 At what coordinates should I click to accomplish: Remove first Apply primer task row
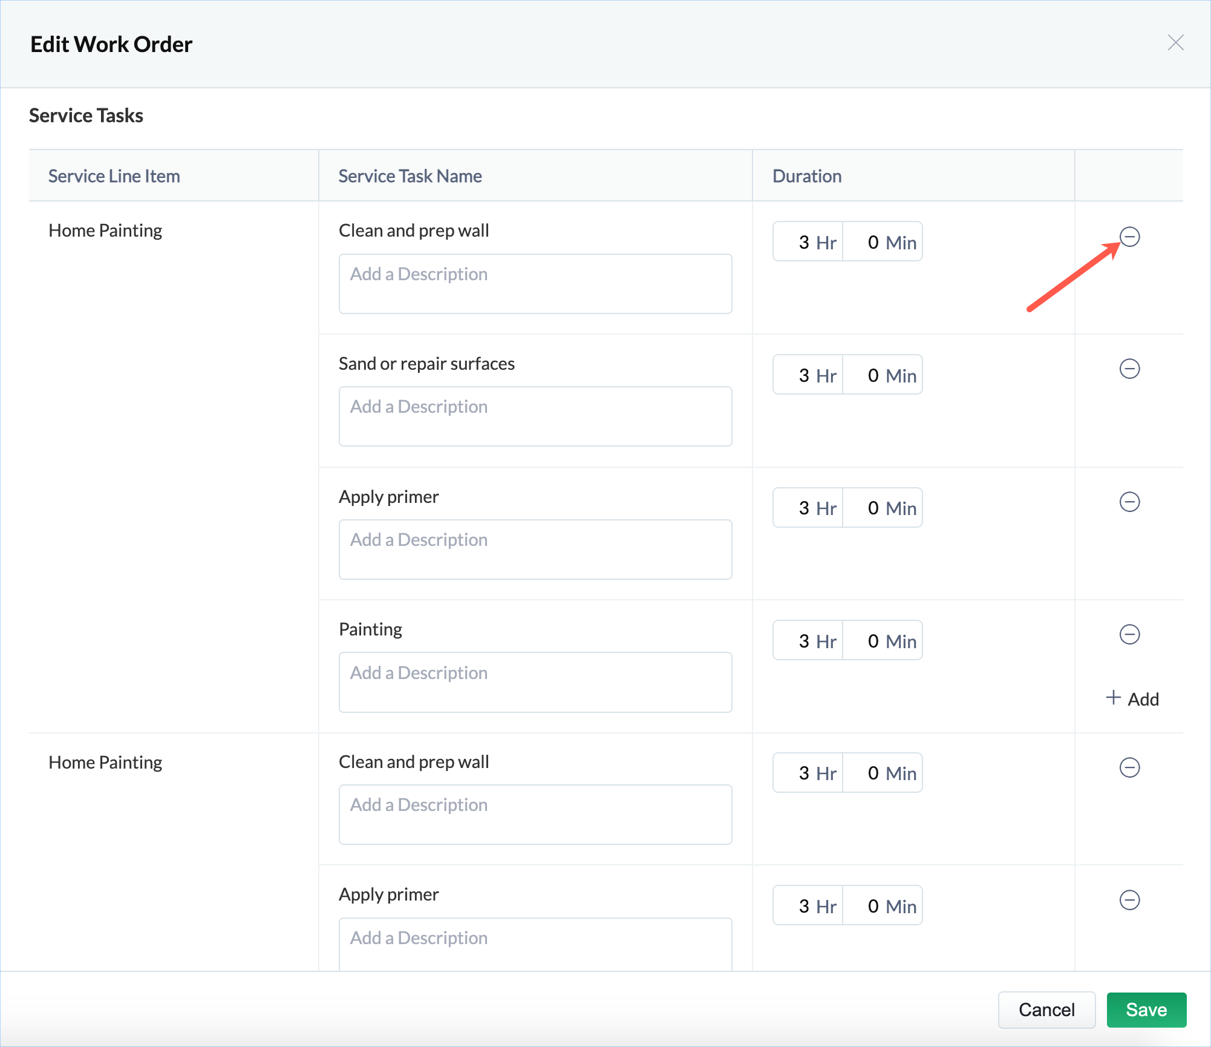(x=1129, y=502)
